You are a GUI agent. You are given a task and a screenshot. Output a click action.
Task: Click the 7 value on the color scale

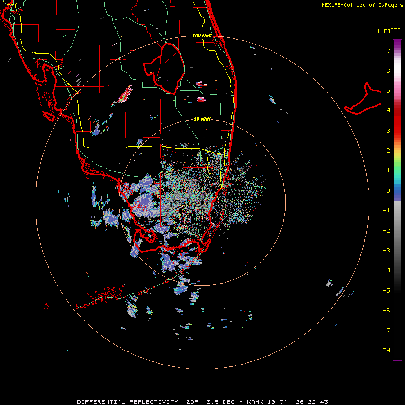pos(388,50)
